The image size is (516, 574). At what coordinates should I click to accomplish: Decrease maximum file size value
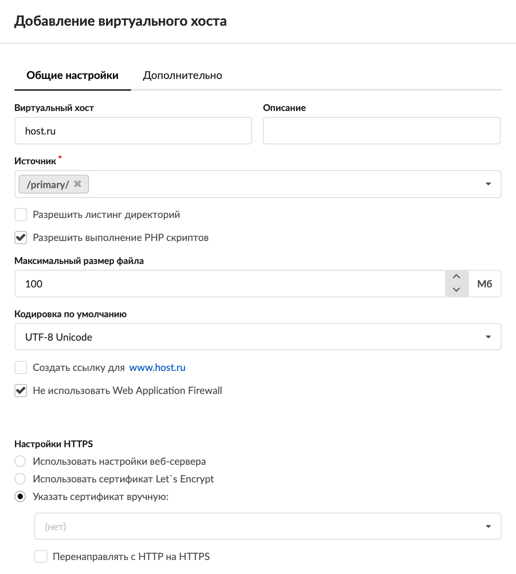click(456, 290)
